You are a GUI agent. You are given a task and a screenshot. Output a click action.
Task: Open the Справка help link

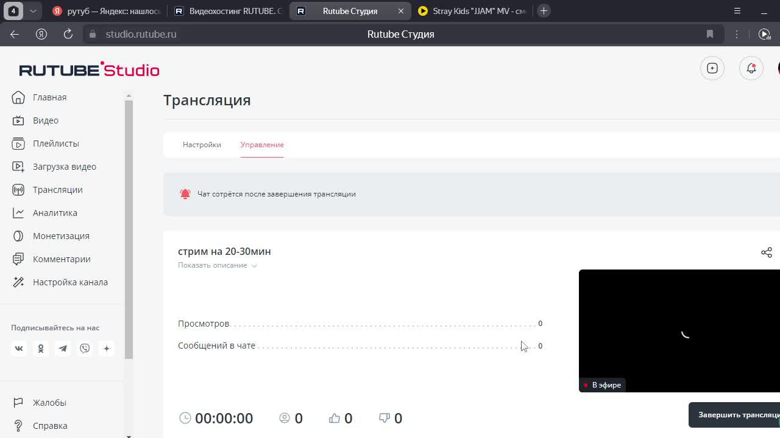50,426
